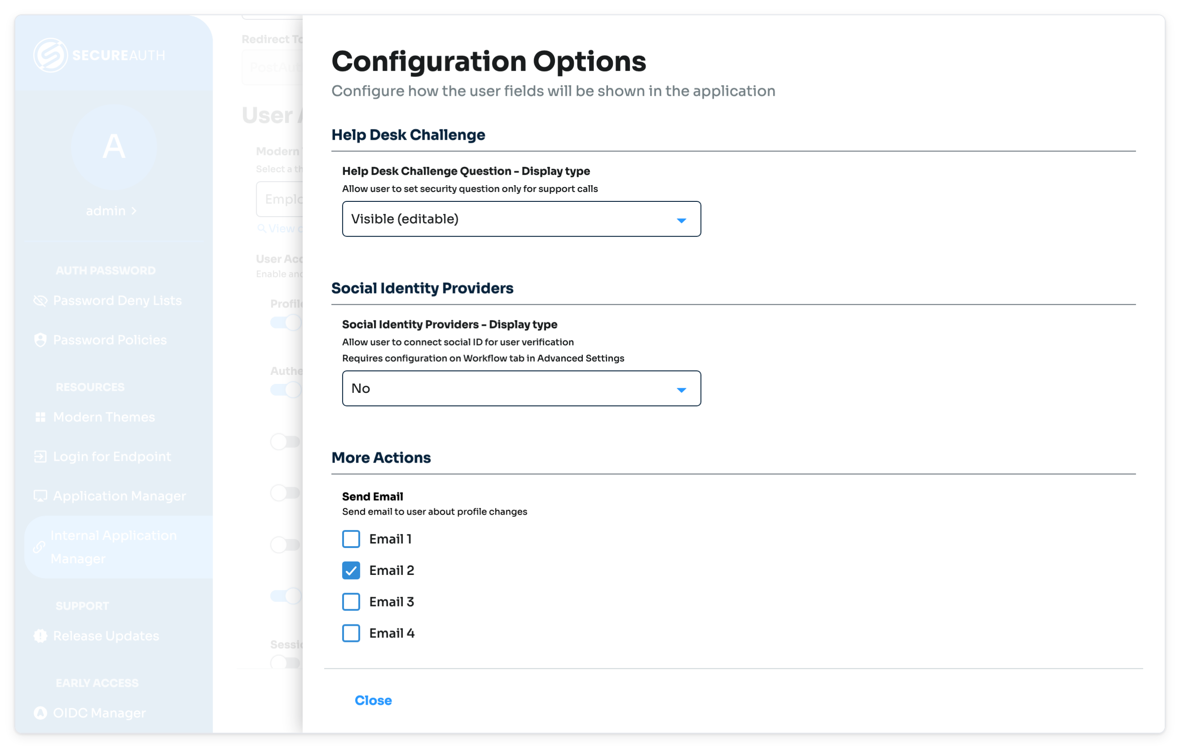The height and width of the screenshot is (748, 1180).
Task: Click the Login for Endpoint icon
Action: point(40,457)
